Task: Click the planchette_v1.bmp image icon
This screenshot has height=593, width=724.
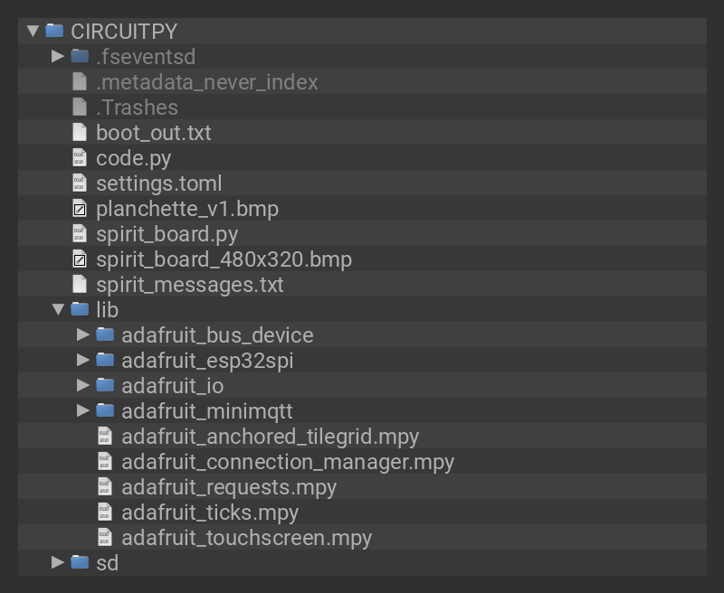Action: tap(80, 209)
